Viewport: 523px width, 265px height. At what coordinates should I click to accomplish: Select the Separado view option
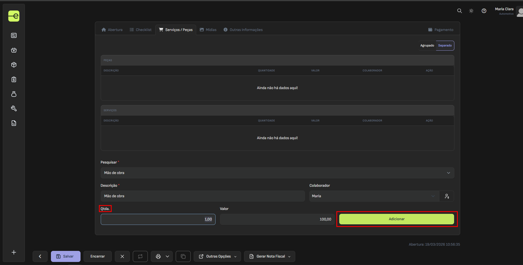click(445, 46)
